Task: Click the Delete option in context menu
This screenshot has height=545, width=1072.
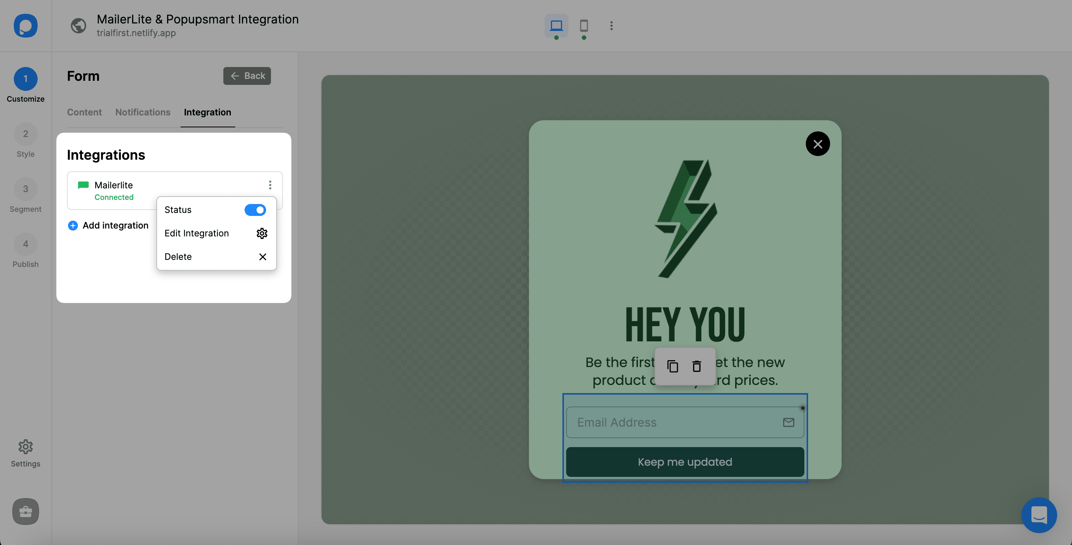Action: pyautogui.click(x=178, y=256)
